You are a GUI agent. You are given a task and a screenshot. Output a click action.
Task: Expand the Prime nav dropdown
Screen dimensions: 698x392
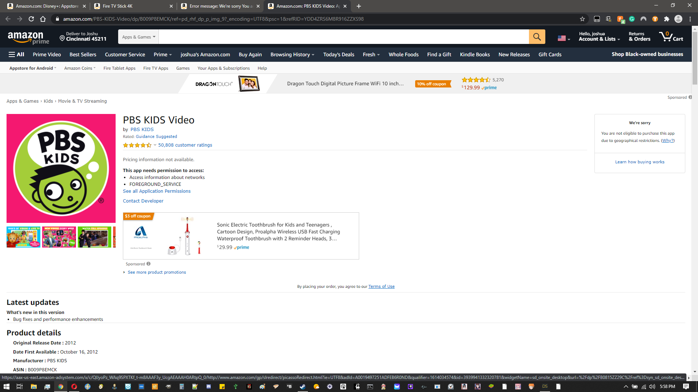(x=163, y=54)
